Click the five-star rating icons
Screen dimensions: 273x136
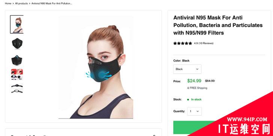(x=183, y=43)
